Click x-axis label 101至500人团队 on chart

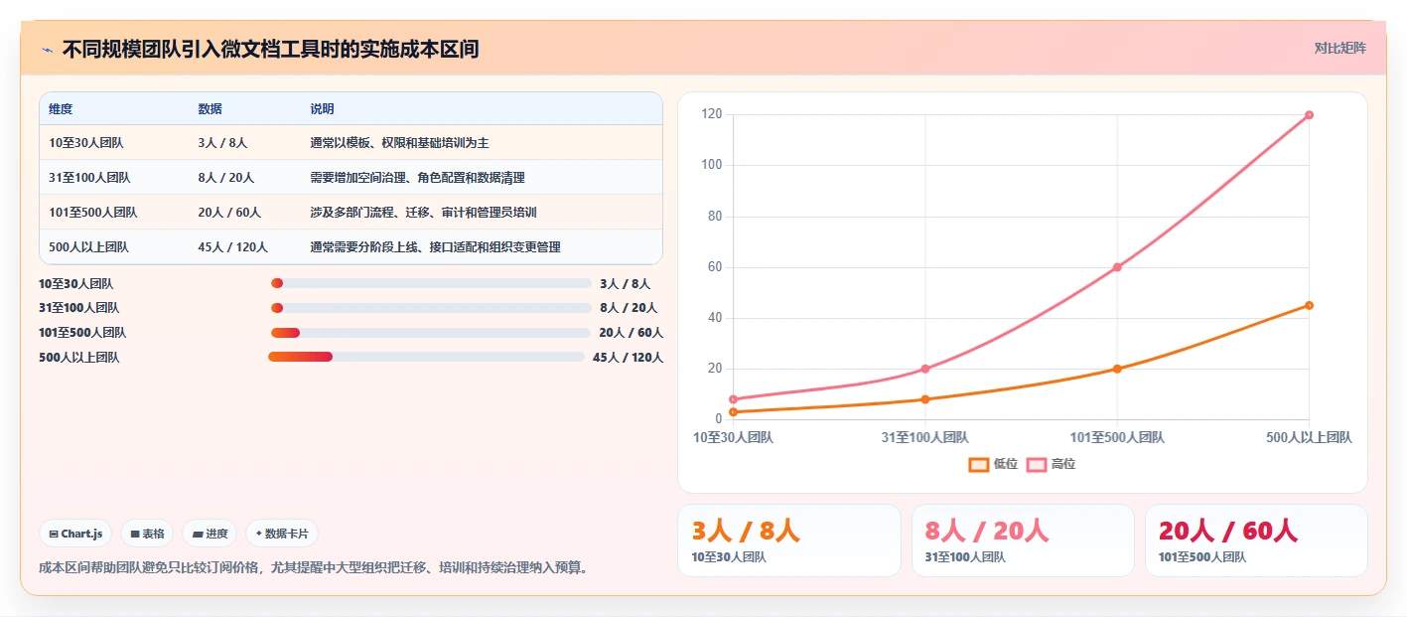click(1117, 437)
